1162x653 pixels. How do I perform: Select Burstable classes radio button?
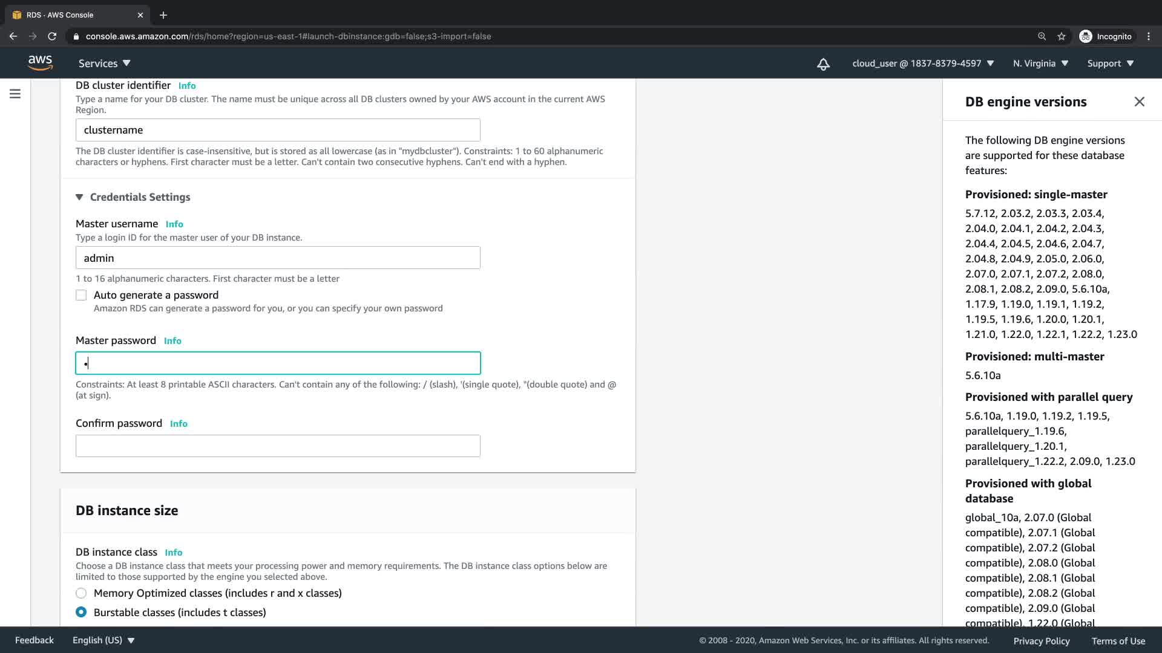click(x=81, y=612)
